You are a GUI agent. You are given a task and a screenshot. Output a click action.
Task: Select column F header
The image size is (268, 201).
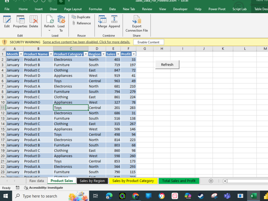pos(128,49)
